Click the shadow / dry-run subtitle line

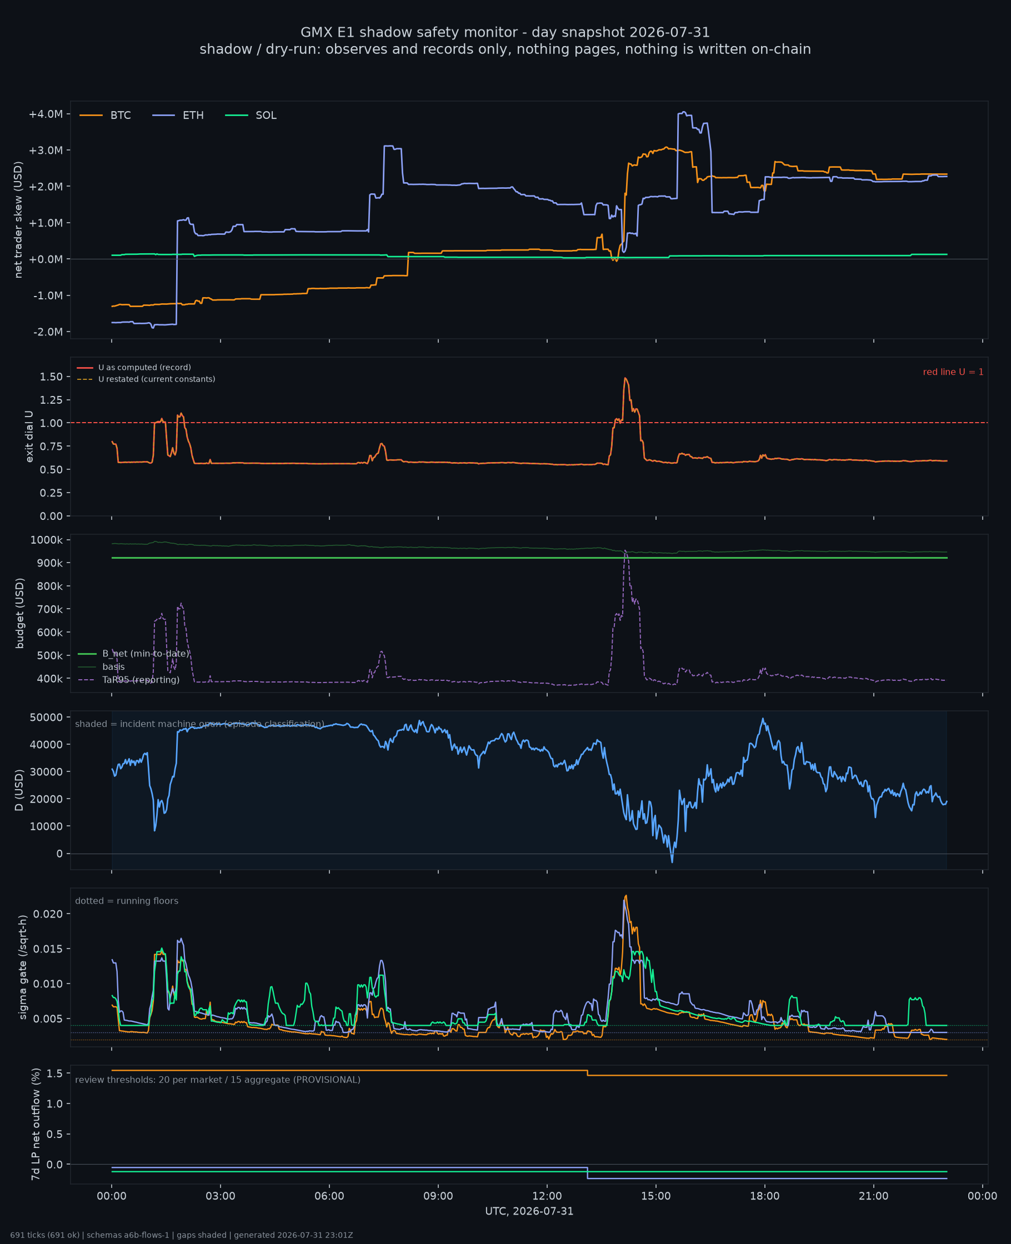point(505,49)
